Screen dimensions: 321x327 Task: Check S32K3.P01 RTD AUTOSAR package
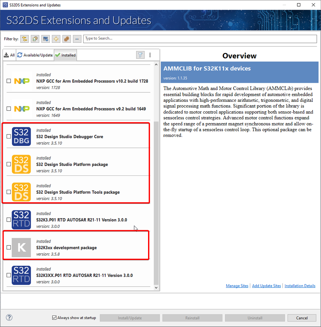tap(9, 220)
